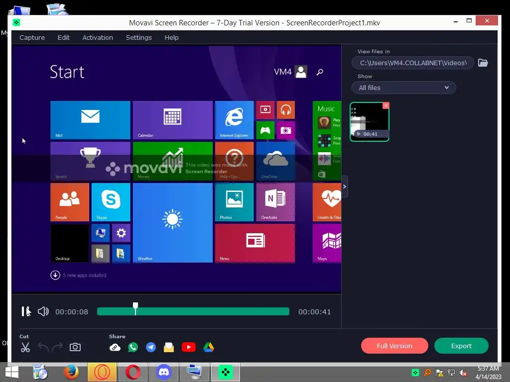This screenshot has width=510, height=382.
Task: Click the total duration 00:00:41 label
Action: point(315,312)
